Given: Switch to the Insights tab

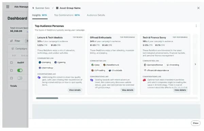Looking at the screenshot, I should click(x=40, y=15).
